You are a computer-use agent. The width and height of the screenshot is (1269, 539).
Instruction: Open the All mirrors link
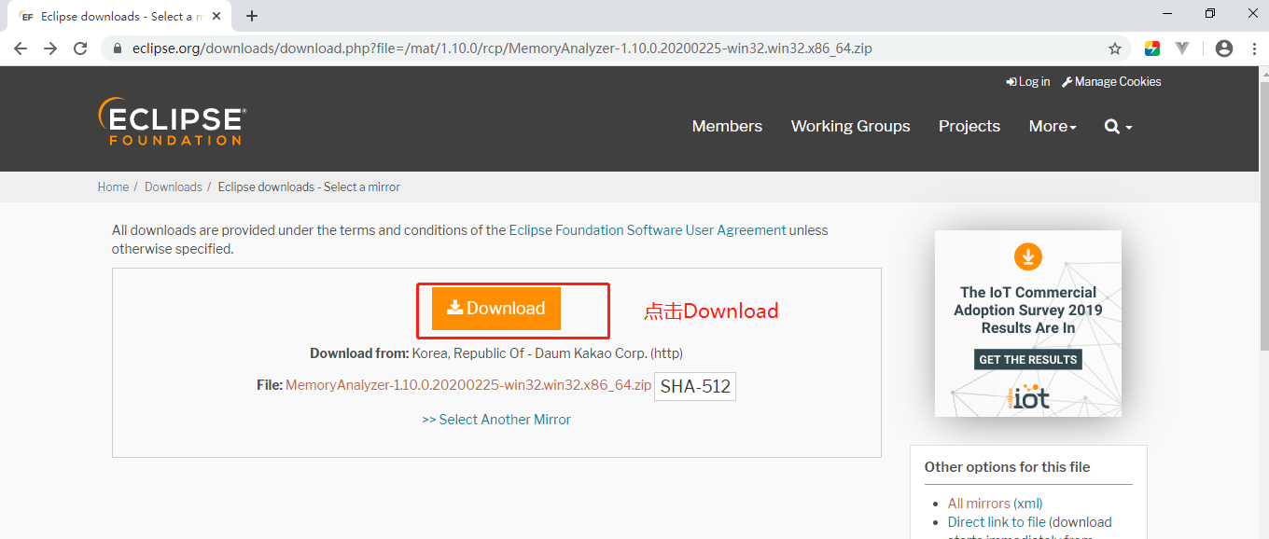coord(979,503)
